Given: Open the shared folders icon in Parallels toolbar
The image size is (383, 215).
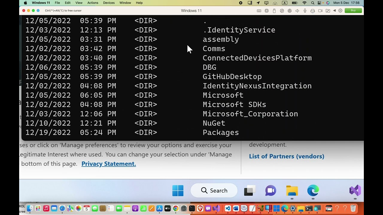Looking at the screenshot, I should click(328, 11).
